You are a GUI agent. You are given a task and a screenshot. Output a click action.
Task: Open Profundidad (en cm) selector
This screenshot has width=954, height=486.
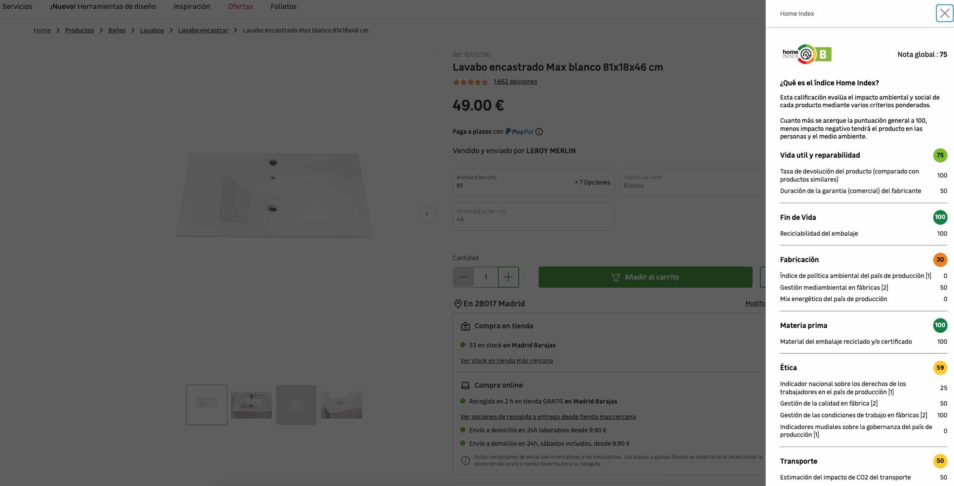tap(533, 216)
